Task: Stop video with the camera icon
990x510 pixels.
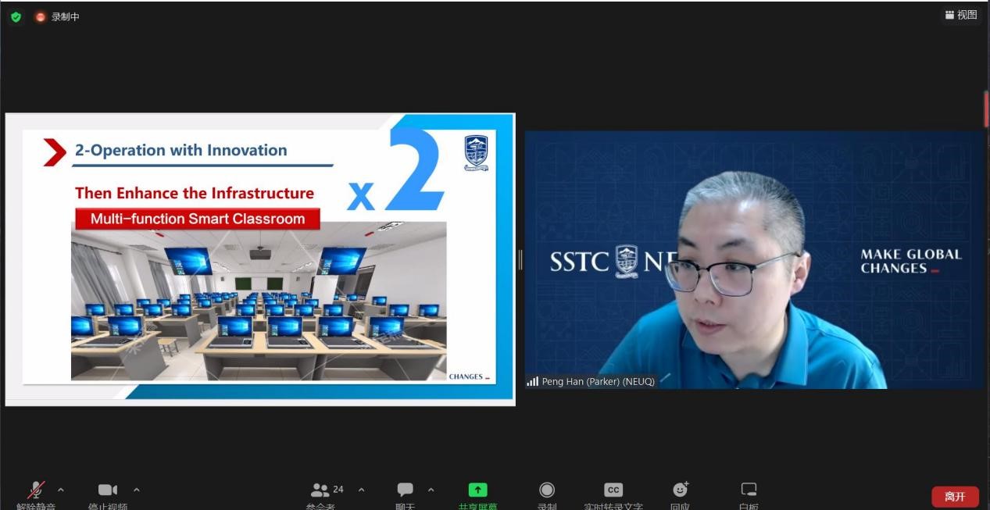Action: [108, 490]
